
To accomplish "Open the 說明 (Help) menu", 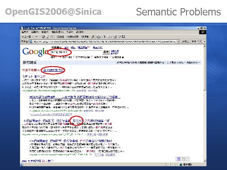I will click(x=80, y=32).
